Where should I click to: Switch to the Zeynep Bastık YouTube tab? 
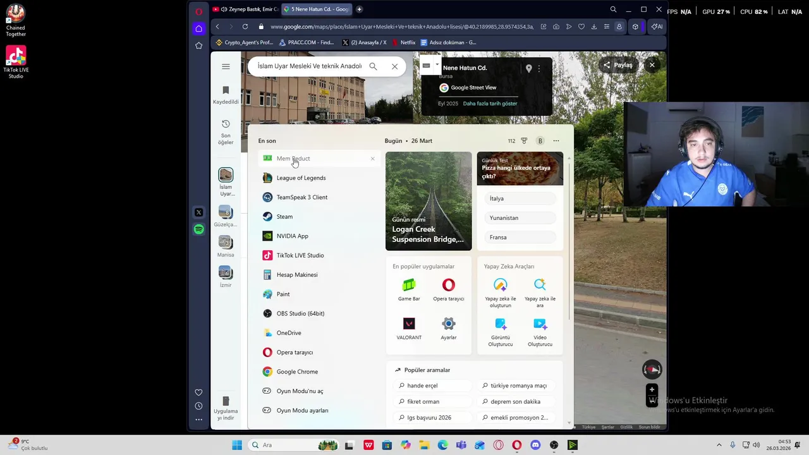point(245,9)
